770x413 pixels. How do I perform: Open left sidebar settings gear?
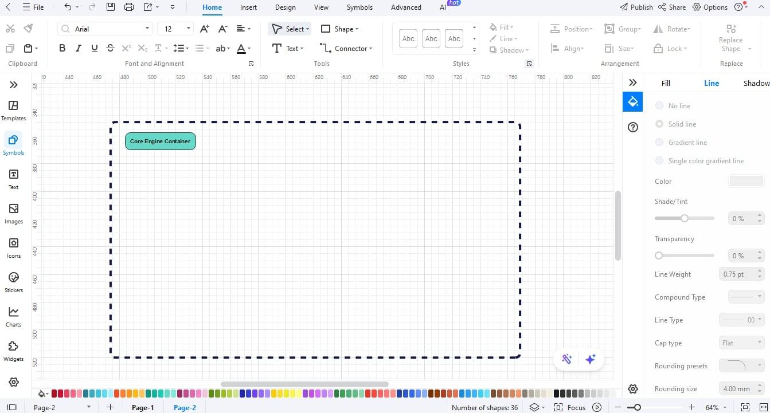coord(14,382)
